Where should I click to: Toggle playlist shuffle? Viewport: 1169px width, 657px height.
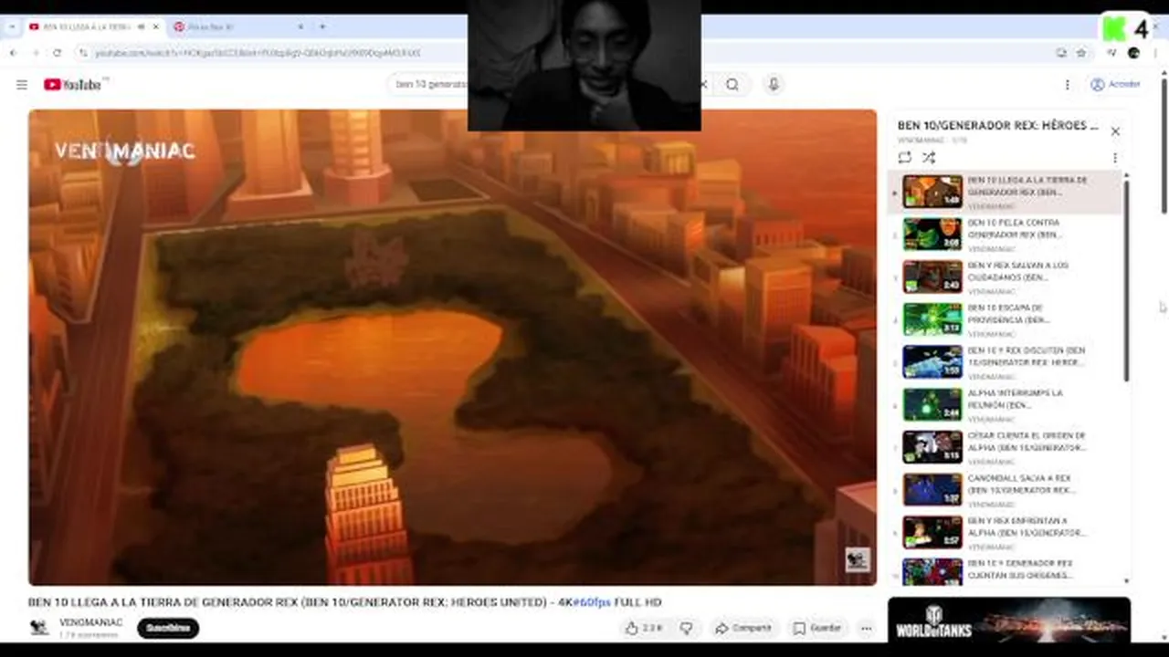(x=928, y=157)
